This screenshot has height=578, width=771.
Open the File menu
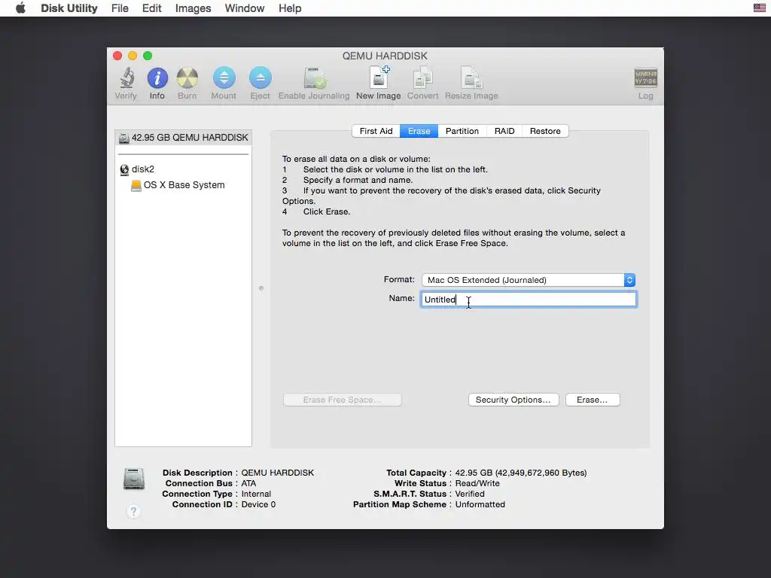click(120, 8)
